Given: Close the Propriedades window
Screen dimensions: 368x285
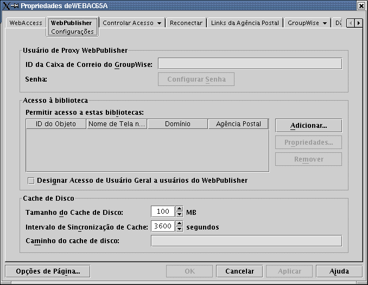Looking at the screenshot, I should pyautogui.click(x=361, y=5).
